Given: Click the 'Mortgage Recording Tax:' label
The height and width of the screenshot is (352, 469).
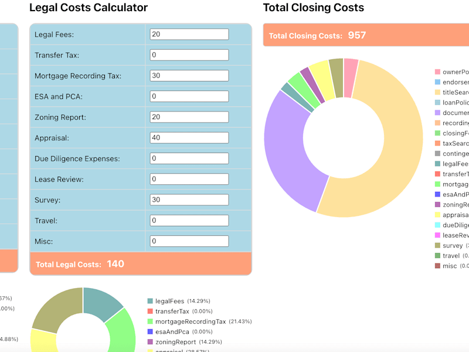Looking at the screenshot, I should pyautogui.click(x=78, y=76).
